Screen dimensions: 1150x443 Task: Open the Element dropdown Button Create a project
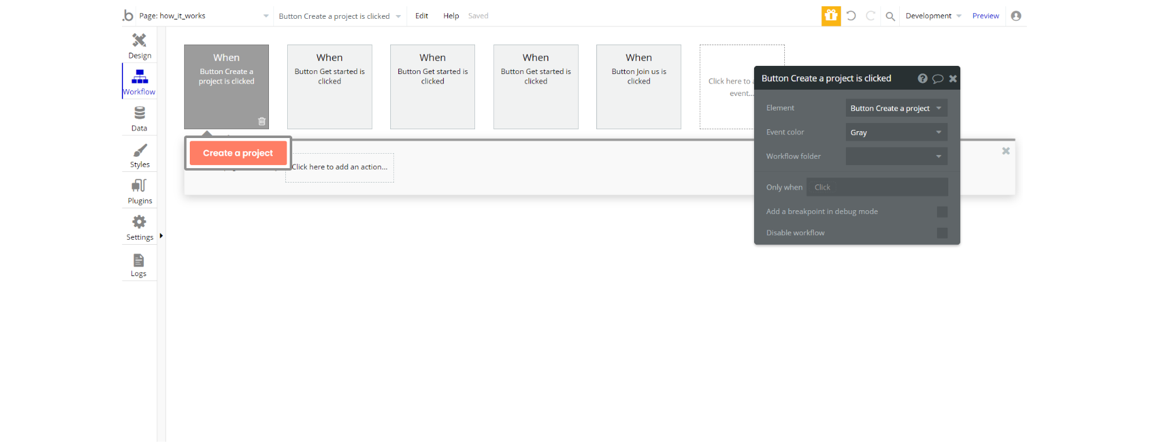896,108
